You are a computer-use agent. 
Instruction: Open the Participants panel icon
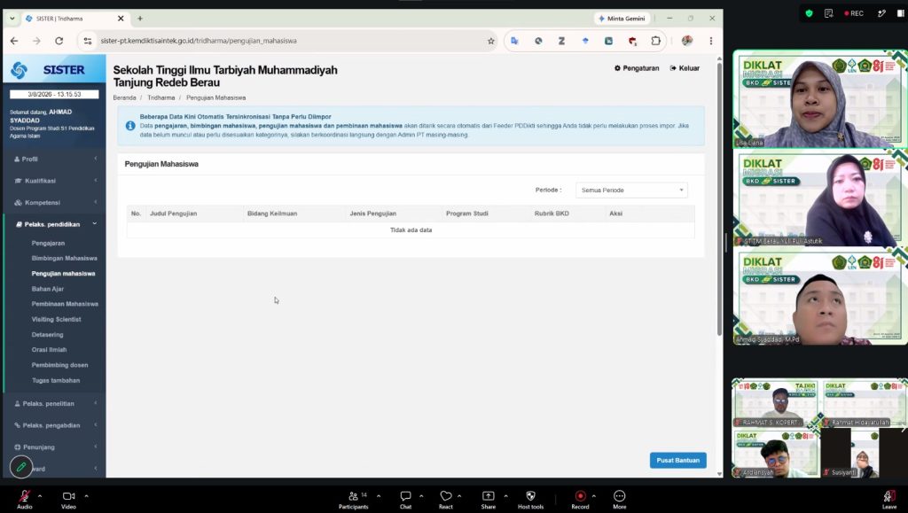pyautogui.click(x=353, y=496)
